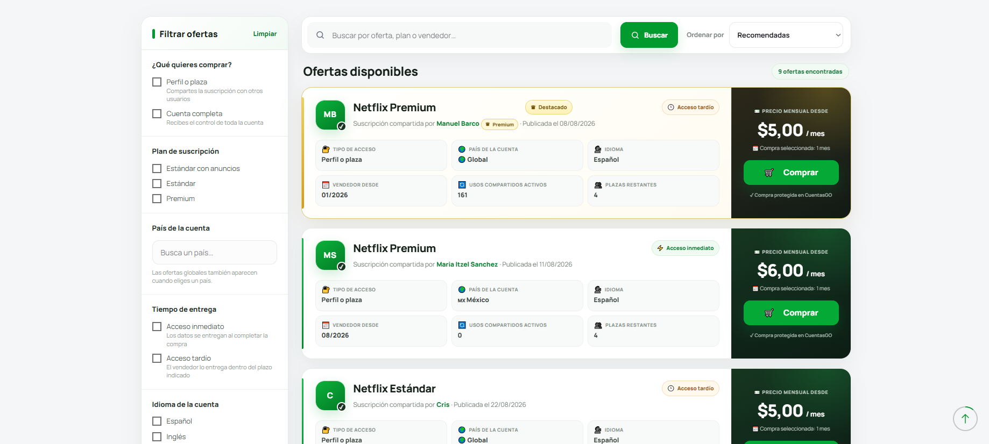989x444 pixels.
Task: Click the Busca un país input
Action: pos(215,253)
